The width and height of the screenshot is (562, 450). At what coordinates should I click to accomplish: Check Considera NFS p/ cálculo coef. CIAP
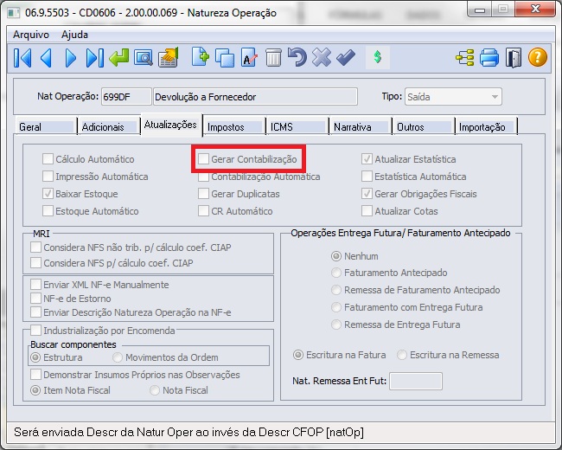(35, 263)
